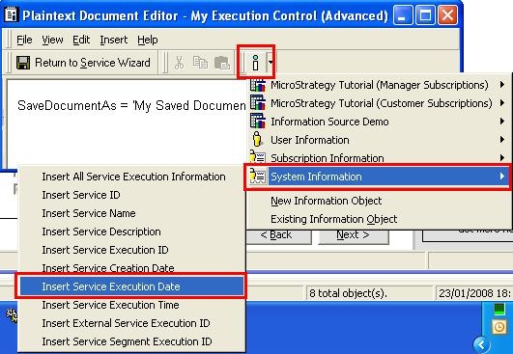
Task: Select Insert All Service Execution Information
Action: coord(133,177)
